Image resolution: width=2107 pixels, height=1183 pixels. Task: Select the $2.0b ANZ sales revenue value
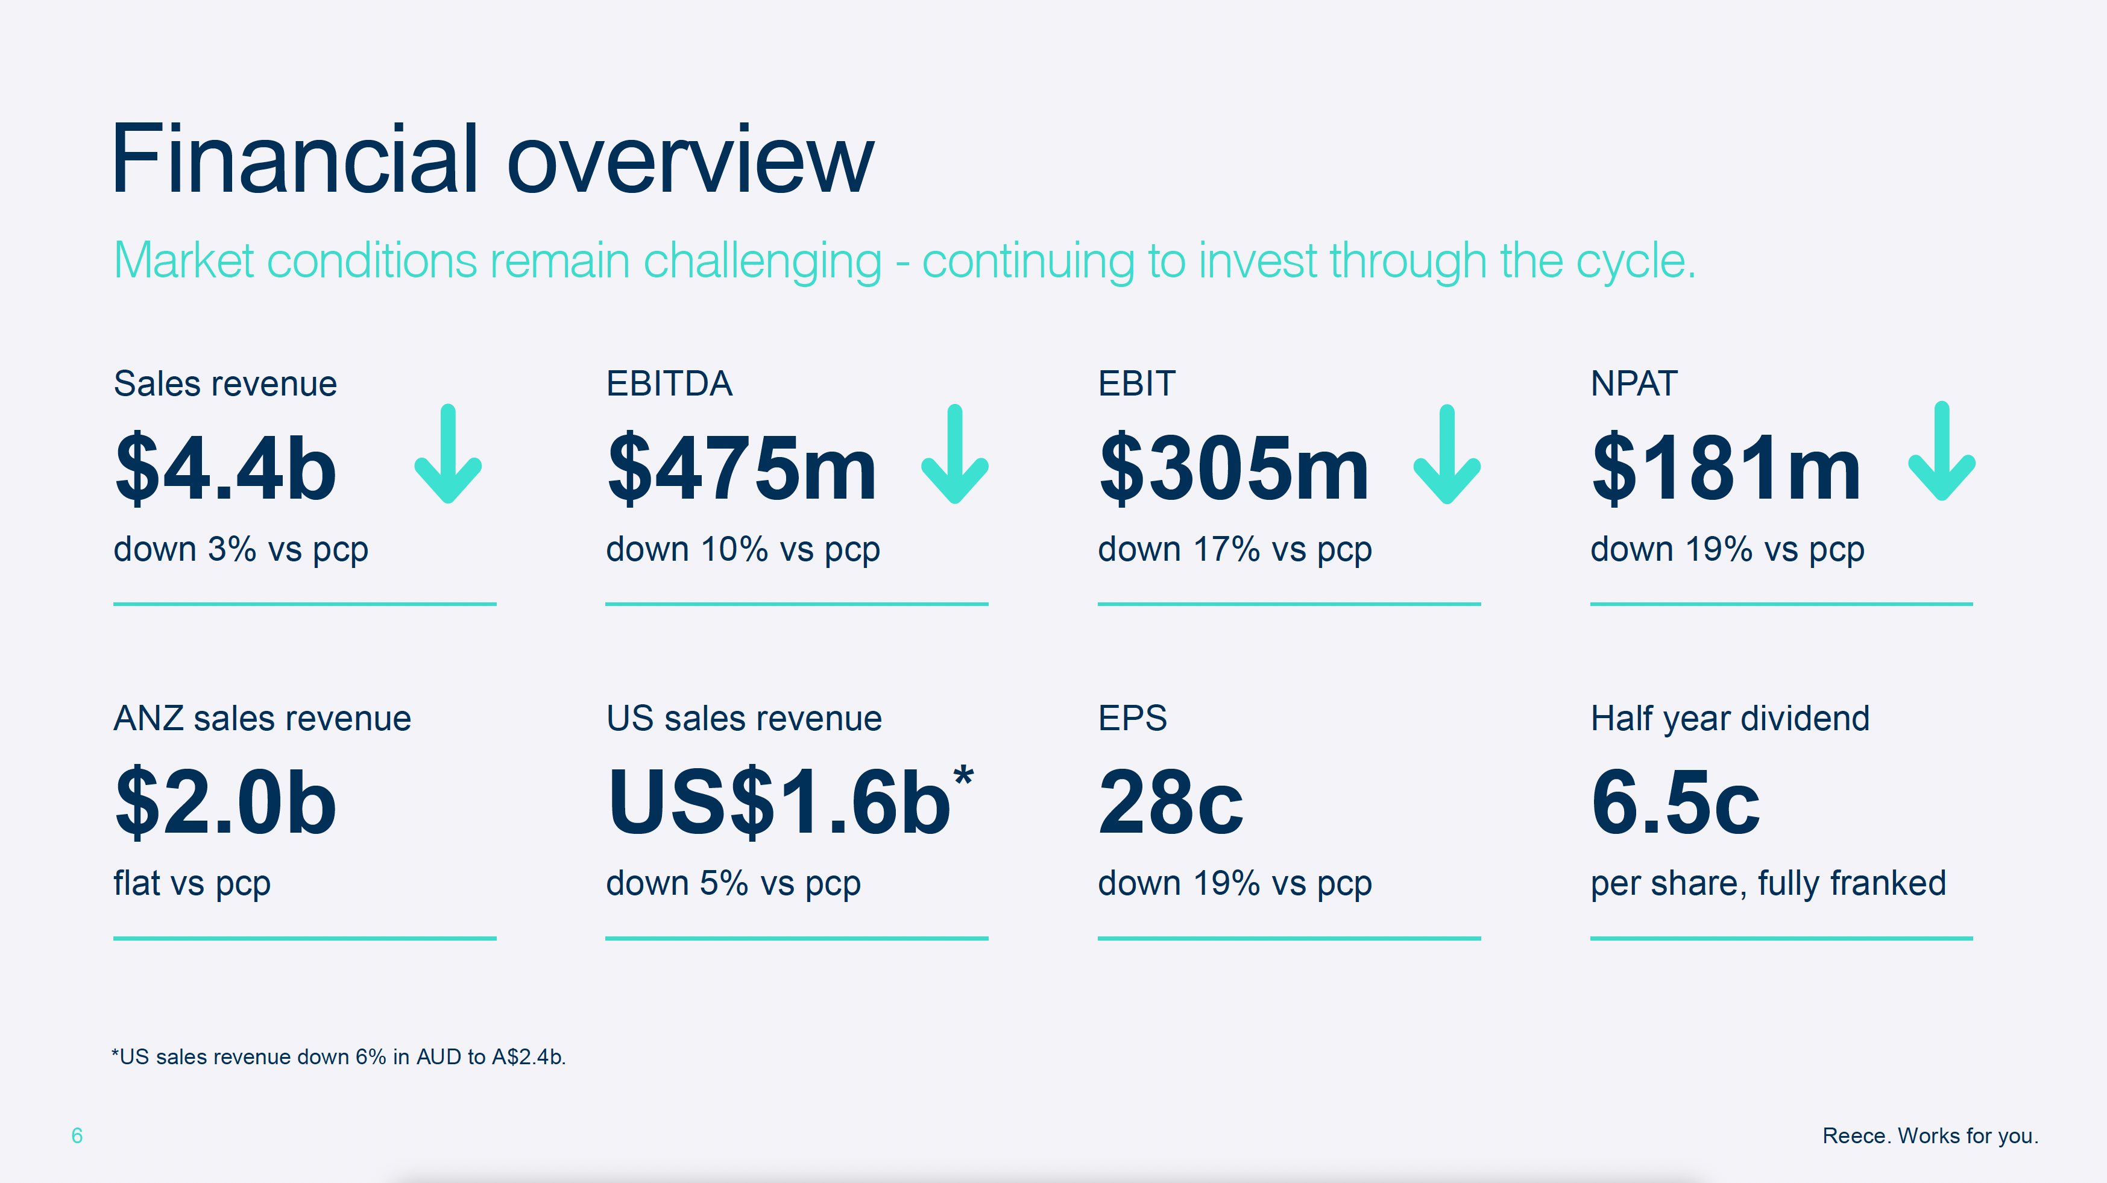[x=225, y=803]
